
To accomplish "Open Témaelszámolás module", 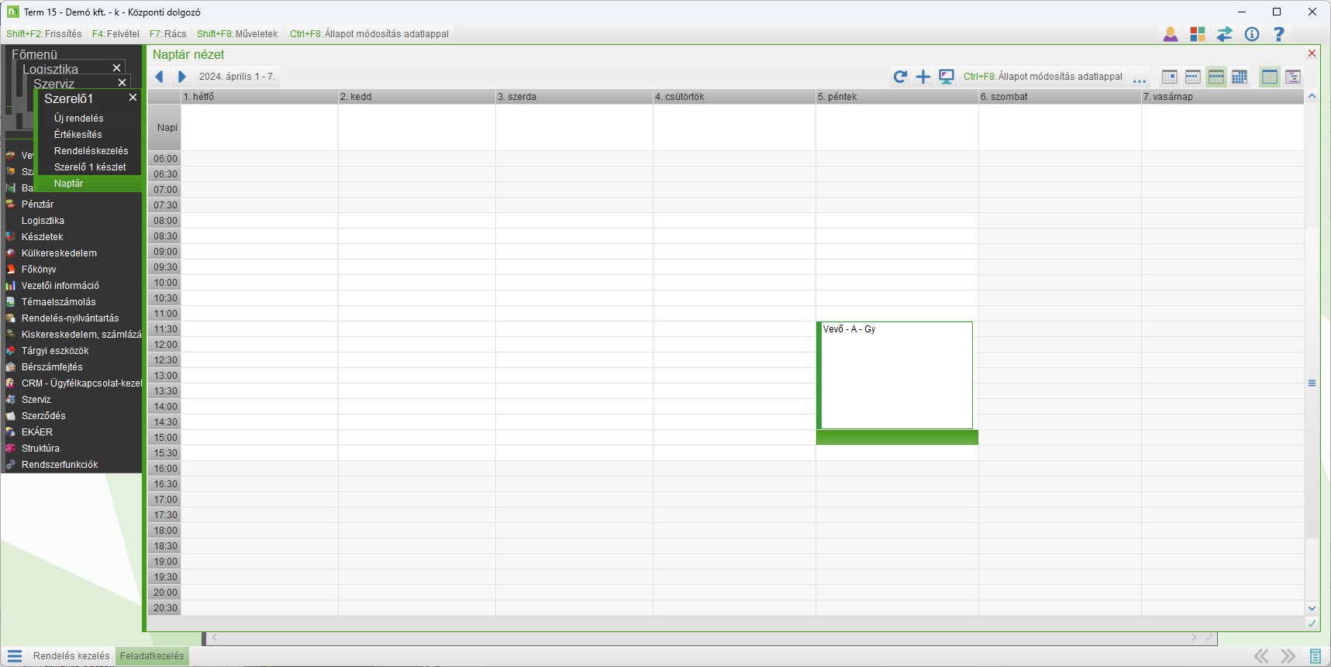I will (x=59, y=302).
